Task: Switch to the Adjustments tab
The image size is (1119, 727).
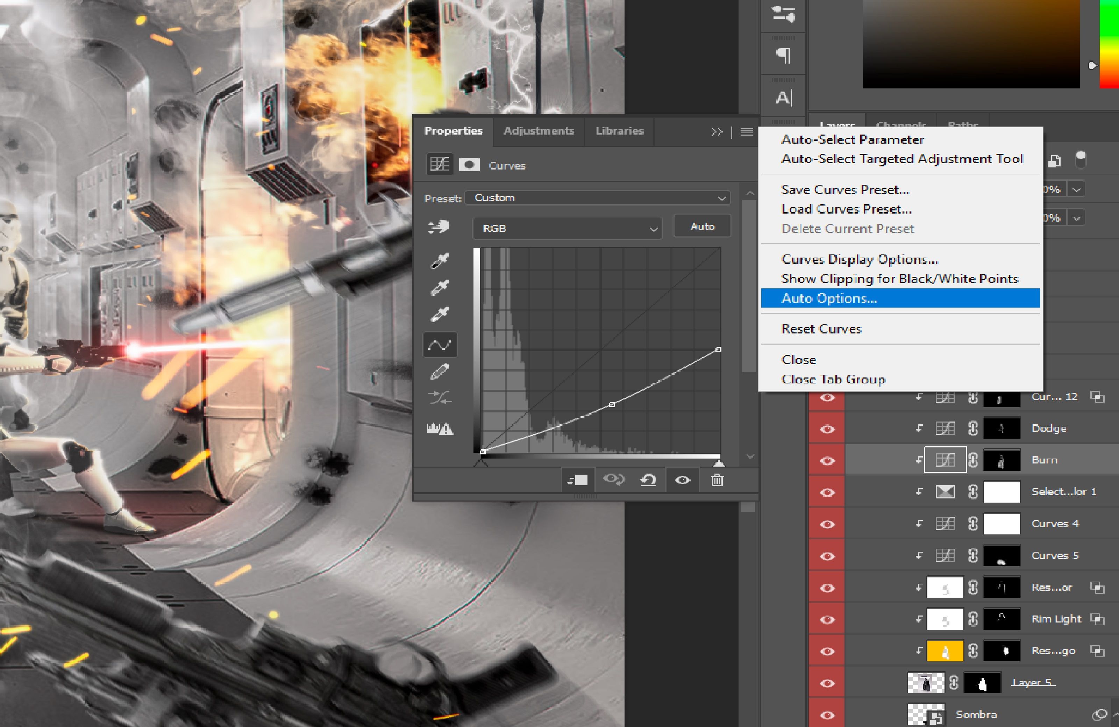Action: (x=539, y=131)
